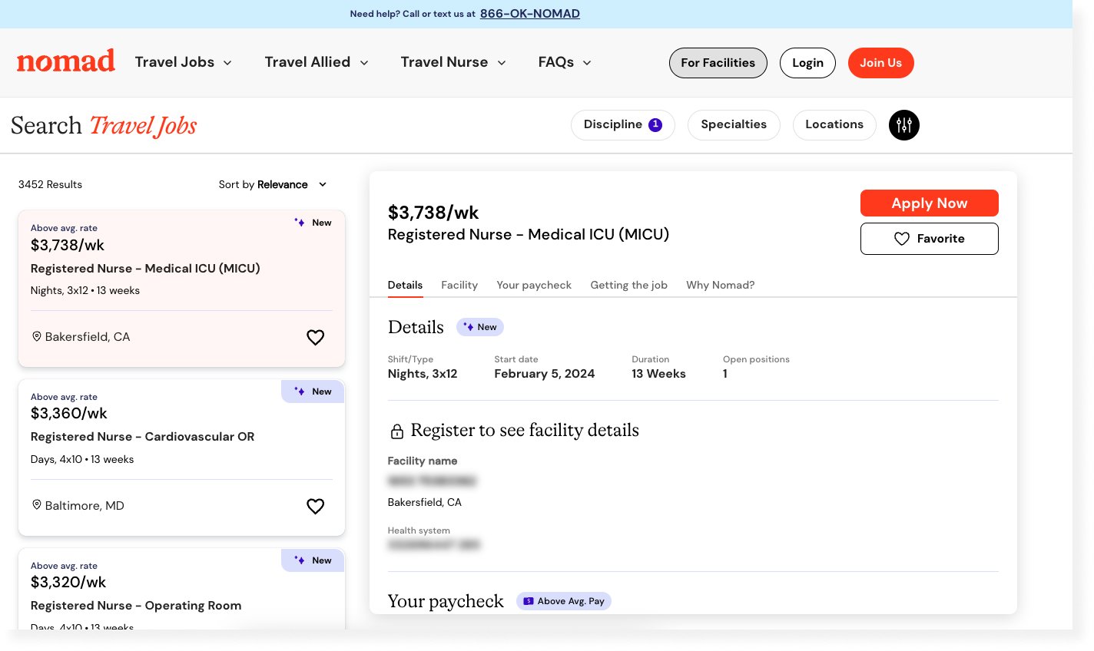This screenshot has height=651, width=1094.
Task: Expand the Travel Nurse menu
Action: 453,62
